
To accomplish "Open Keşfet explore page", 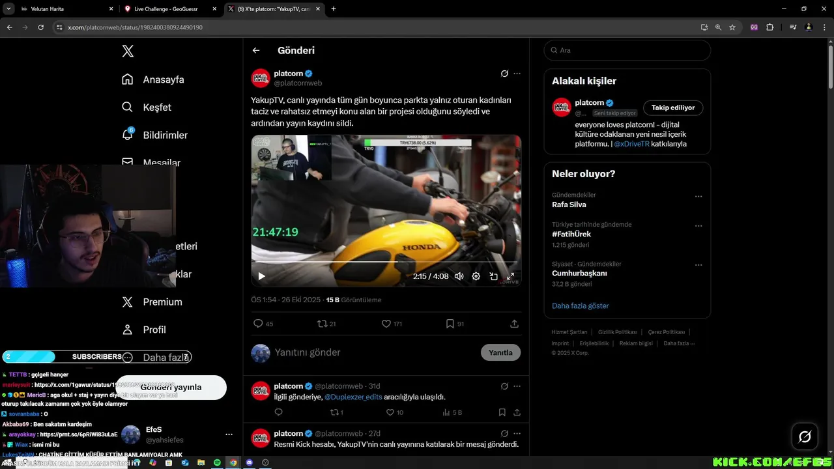I will click(x=147, y=107).
